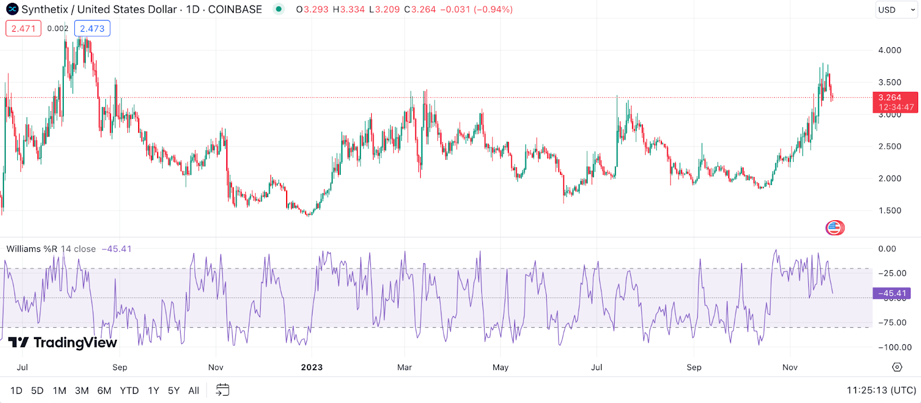
Task: Click the O3.293 open price value
Action: (x=313, y=9)
